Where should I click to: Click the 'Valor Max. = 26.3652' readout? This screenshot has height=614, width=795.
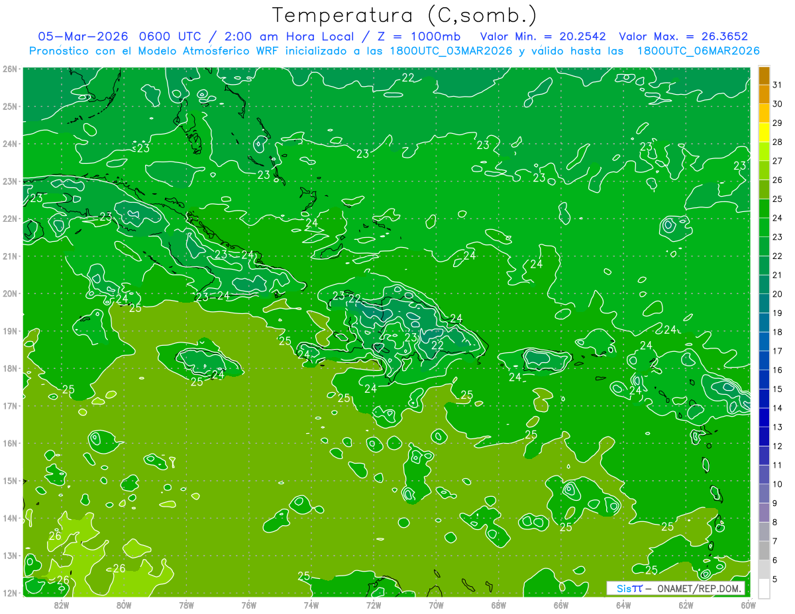point(685,36)
